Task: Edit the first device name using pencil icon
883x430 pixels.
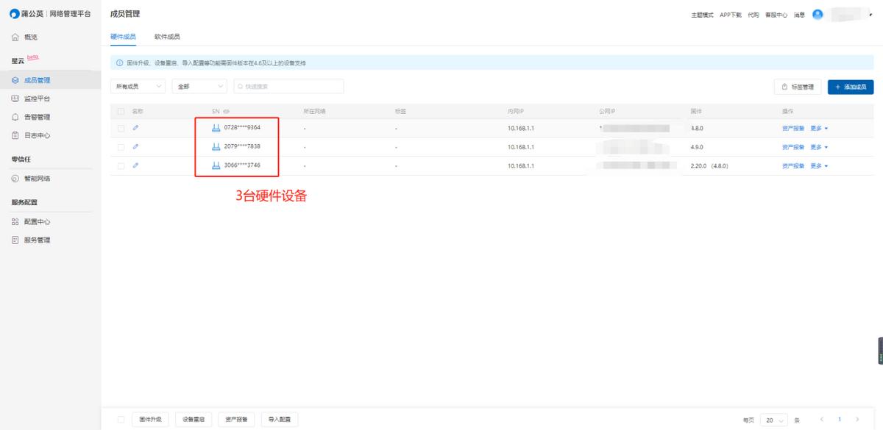Action: pyautogui.click(x=134, y=129)
